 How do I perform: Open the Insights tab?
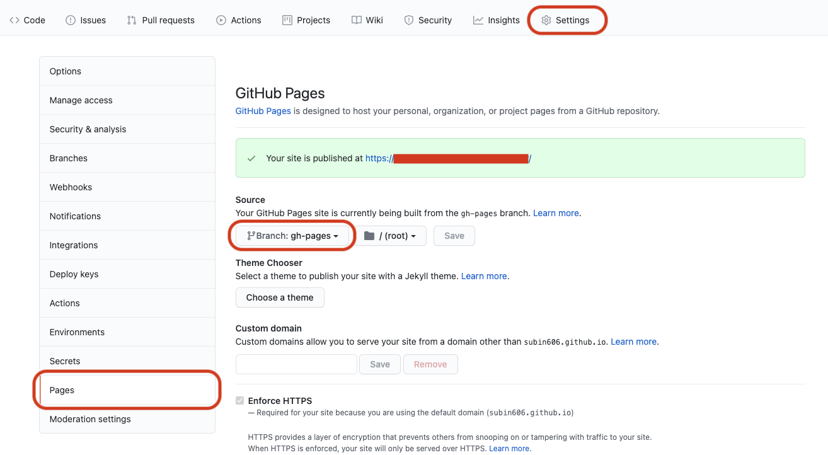coord(497,20)
